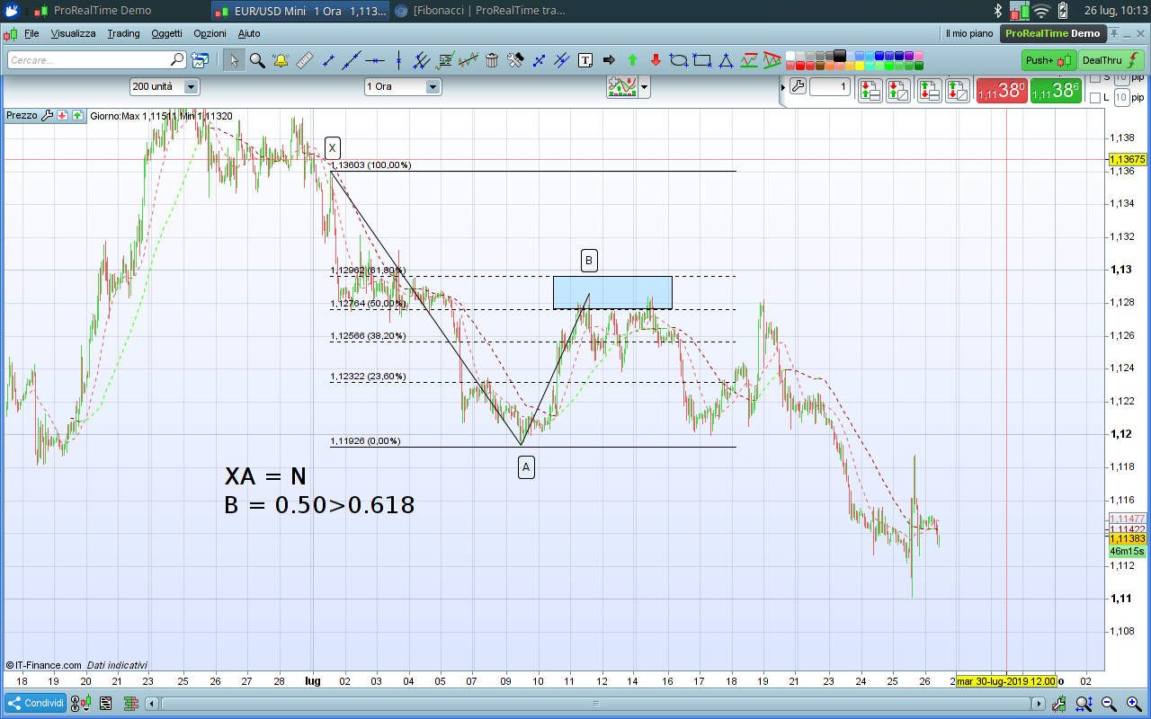Expand the indicators dropdown arrow
This screenshot has width=1151, height=719.
pyautogui.click(x=644, y=88)
